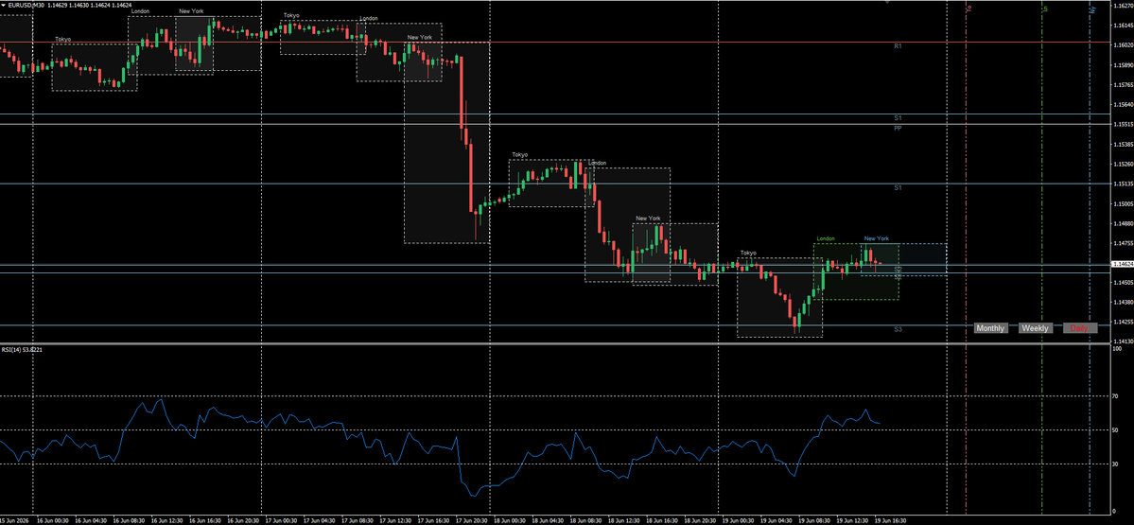Click price 1.15135 on the price scale
1134x525 pixels.
[1124, 184]
